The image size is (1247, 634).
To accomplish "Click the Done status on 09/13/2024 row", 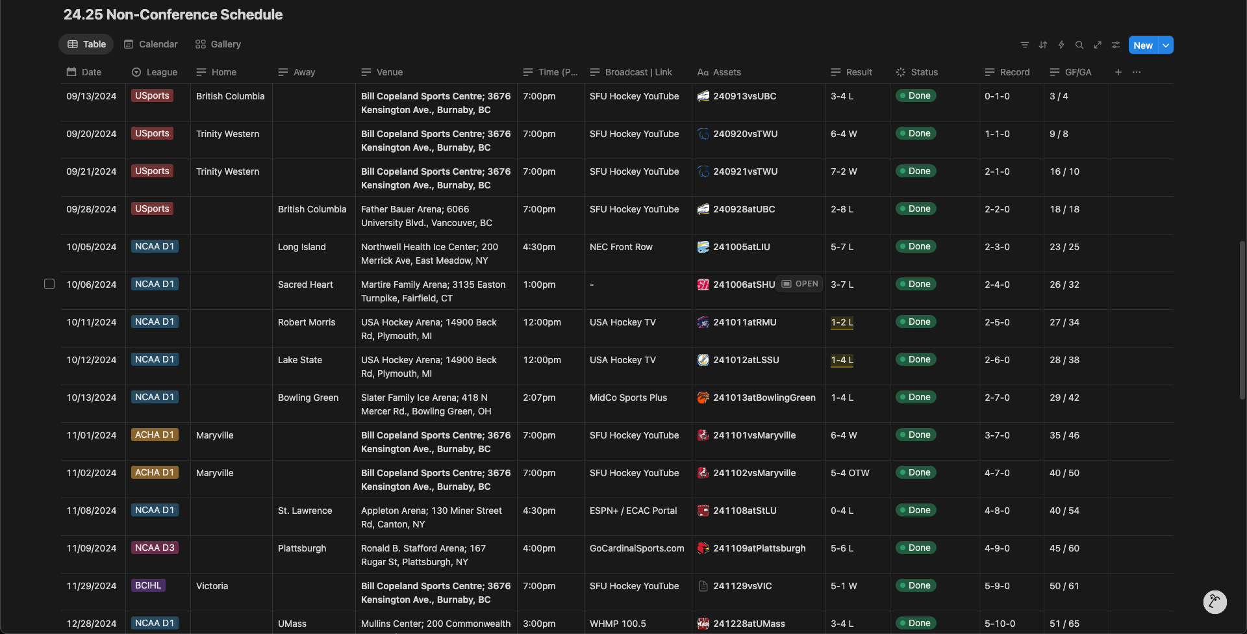I will tap(916, 95).
